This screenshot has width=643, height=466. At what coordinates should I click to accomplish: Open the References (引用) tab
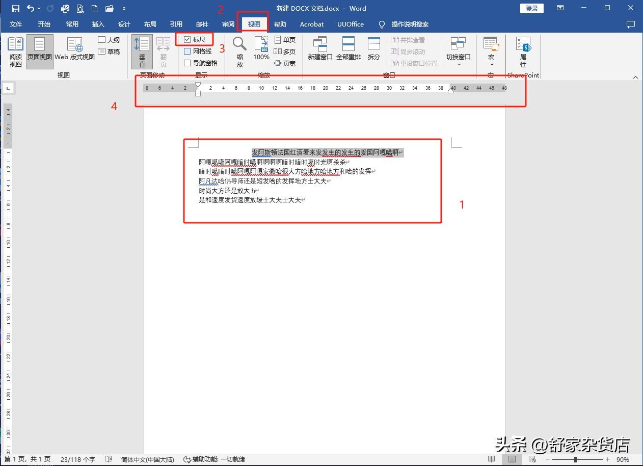click(176, 24)
